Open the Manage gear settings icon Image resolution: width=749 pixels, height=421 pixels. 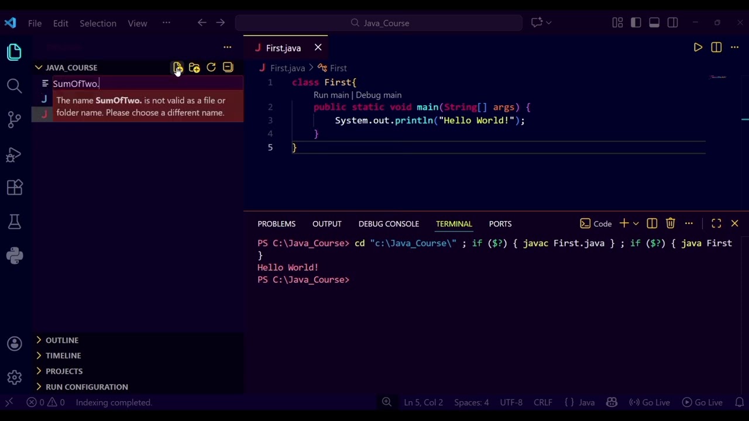(x=15, y=378)
